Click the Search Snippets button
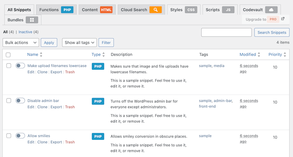 272,32
